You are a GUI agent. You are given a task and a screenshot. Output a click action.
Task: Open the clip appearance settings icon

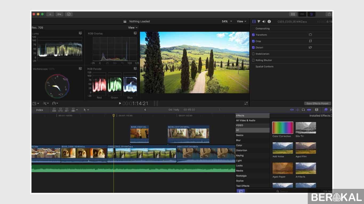pyautogui.click(x=317, y=109)
